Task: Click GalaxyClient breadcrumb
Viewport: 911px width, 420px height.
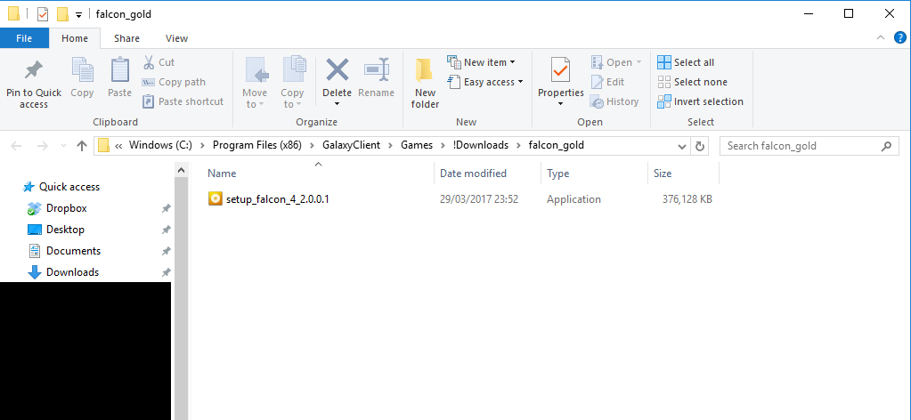Action: click(354, 145)
